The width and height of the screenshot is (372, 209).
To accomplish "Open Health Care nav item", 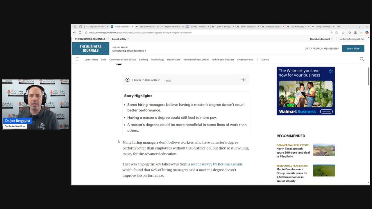I will click(174, 60).
